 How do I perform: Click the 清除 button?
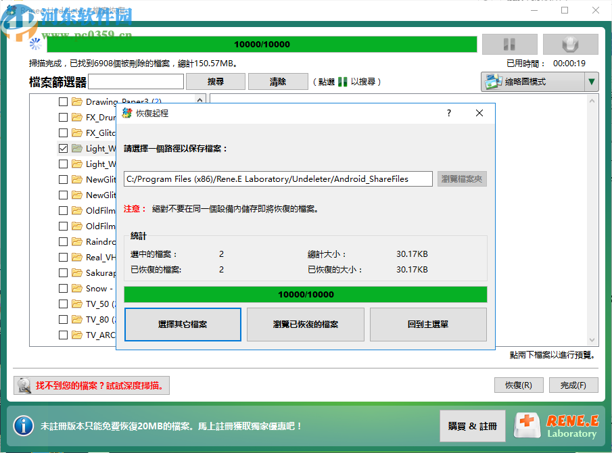click(278, 82)
